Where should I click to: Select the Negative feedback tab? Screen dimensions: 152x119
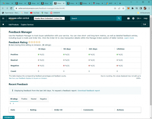(x=43, y=99)
